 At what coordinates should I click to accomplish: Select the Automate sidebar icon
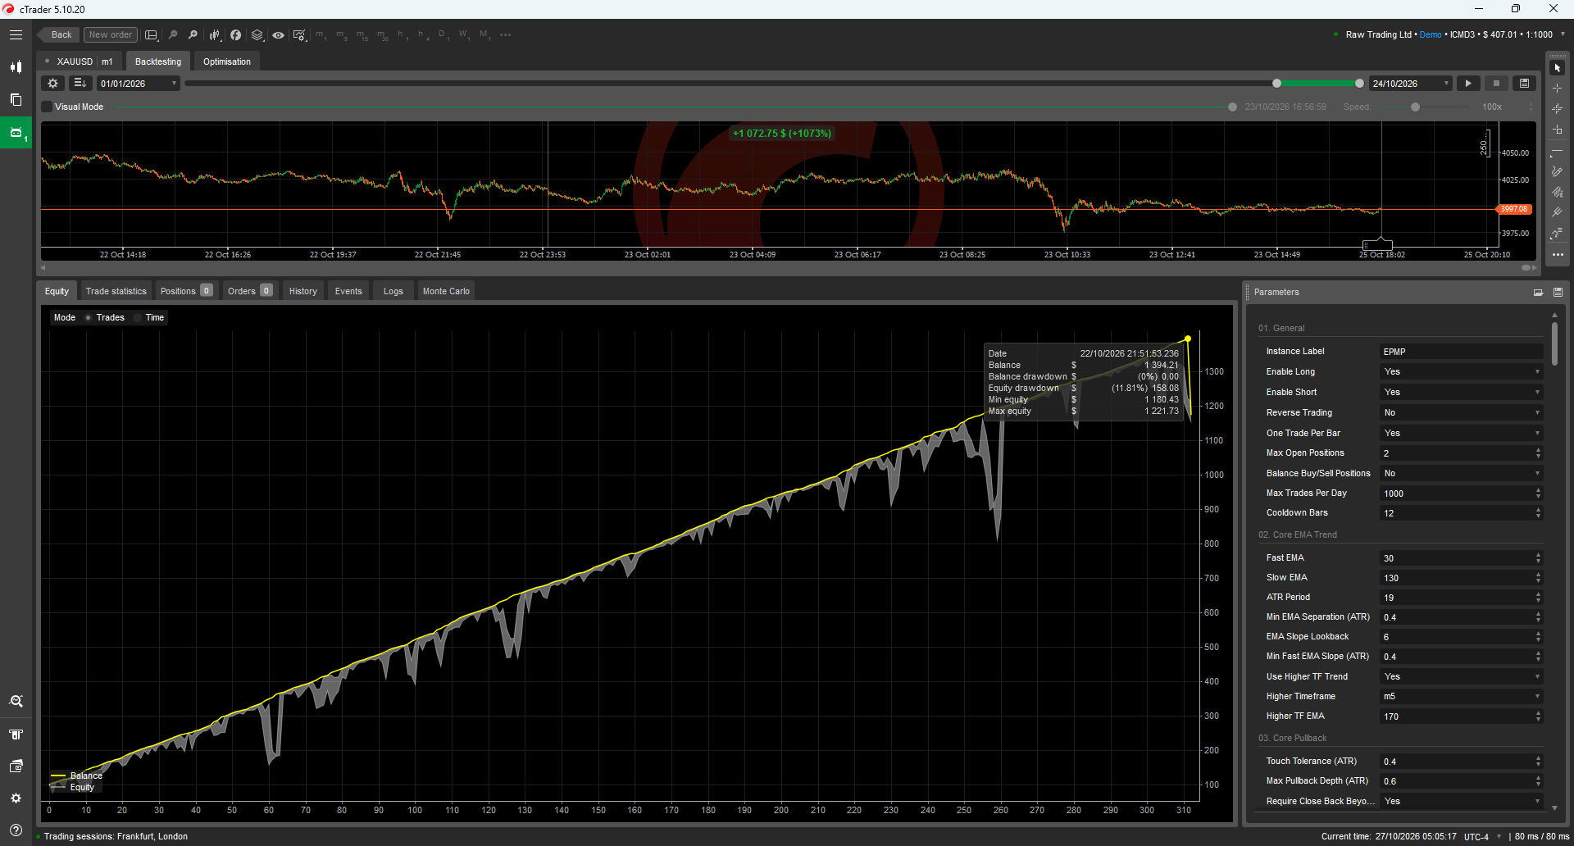[x=16, y=132]
